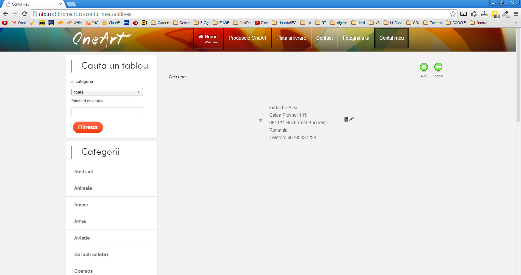
Task: Open the Rise bookmark
Action: (261, 23)
